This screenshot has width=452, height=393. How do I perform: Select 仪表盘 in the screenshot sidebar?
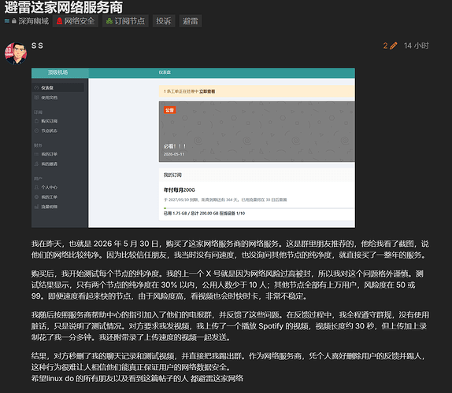58,88
